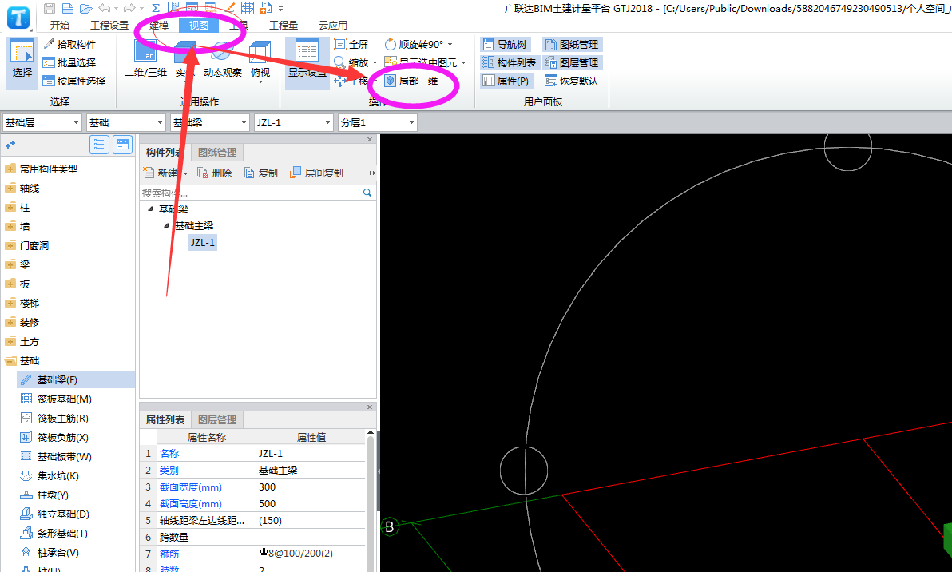Viewport: 952px width, 572px height.
Task: Open the 工程设置 ribbon tab
Action: 109,25
